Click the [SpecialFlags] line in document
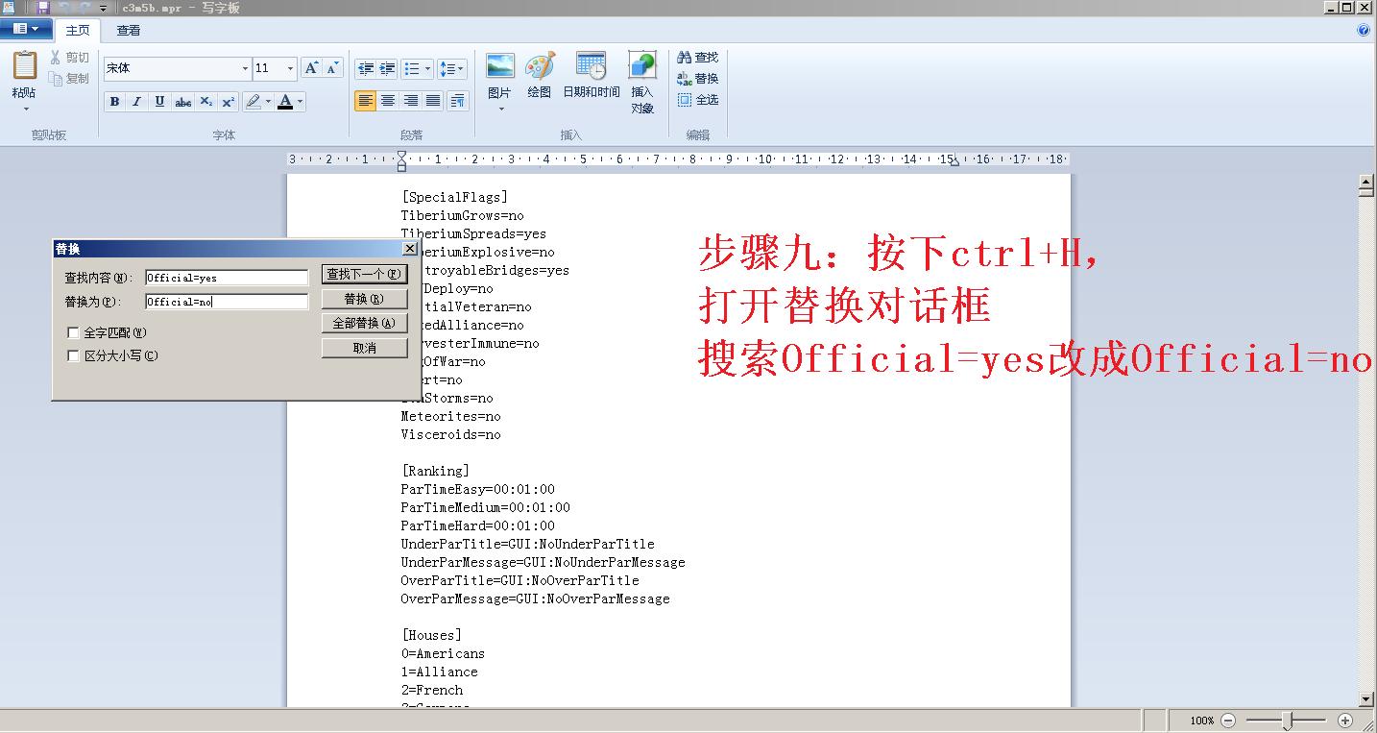1377x733 pixels. click(454, 198)
